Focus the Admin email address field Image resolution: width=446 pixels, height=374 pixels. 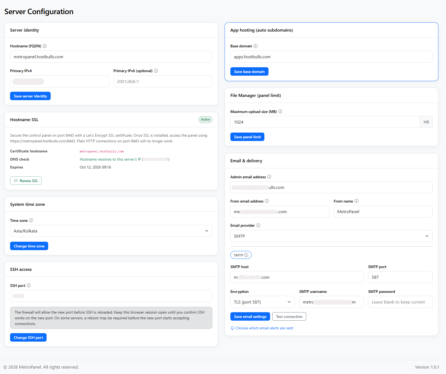[x=331, y=187]
